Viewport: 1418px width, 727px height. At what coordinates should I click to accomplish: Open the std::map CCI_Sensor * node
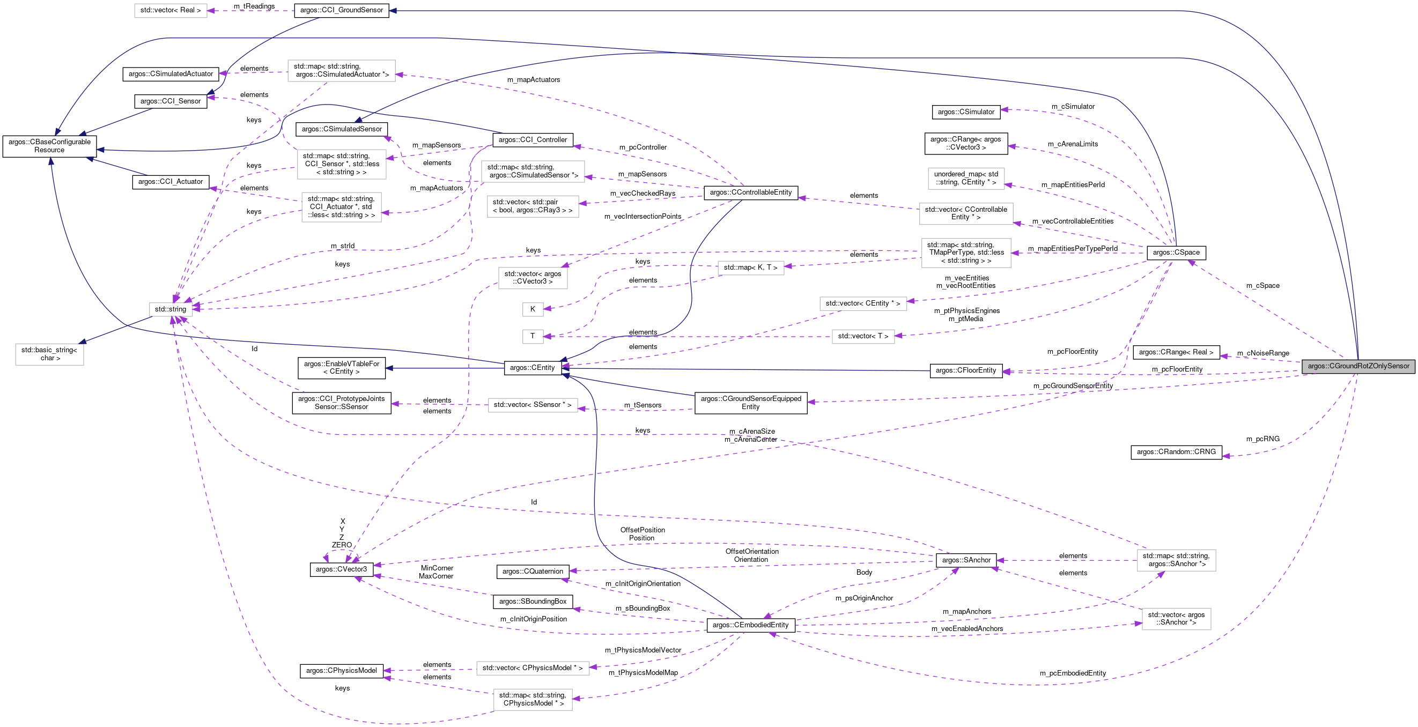click(341, 164)
